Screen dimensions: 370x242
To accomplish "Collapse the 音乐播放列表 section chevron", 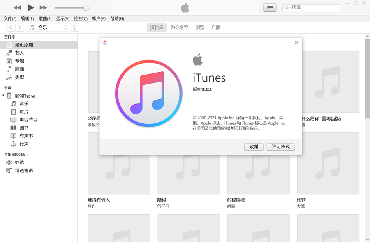I will tap(28, 155).
